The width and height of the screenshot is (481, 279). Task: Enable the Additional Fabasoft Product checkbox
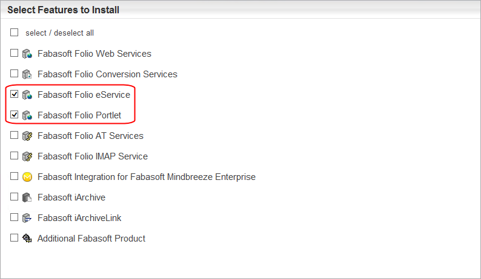(15, 238)
